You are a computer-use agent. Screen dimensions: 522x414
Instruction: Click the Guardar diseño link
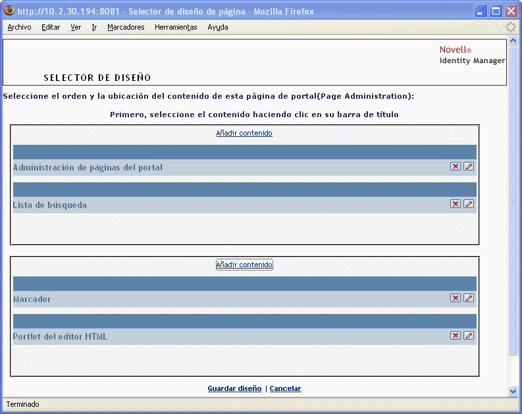234,388
